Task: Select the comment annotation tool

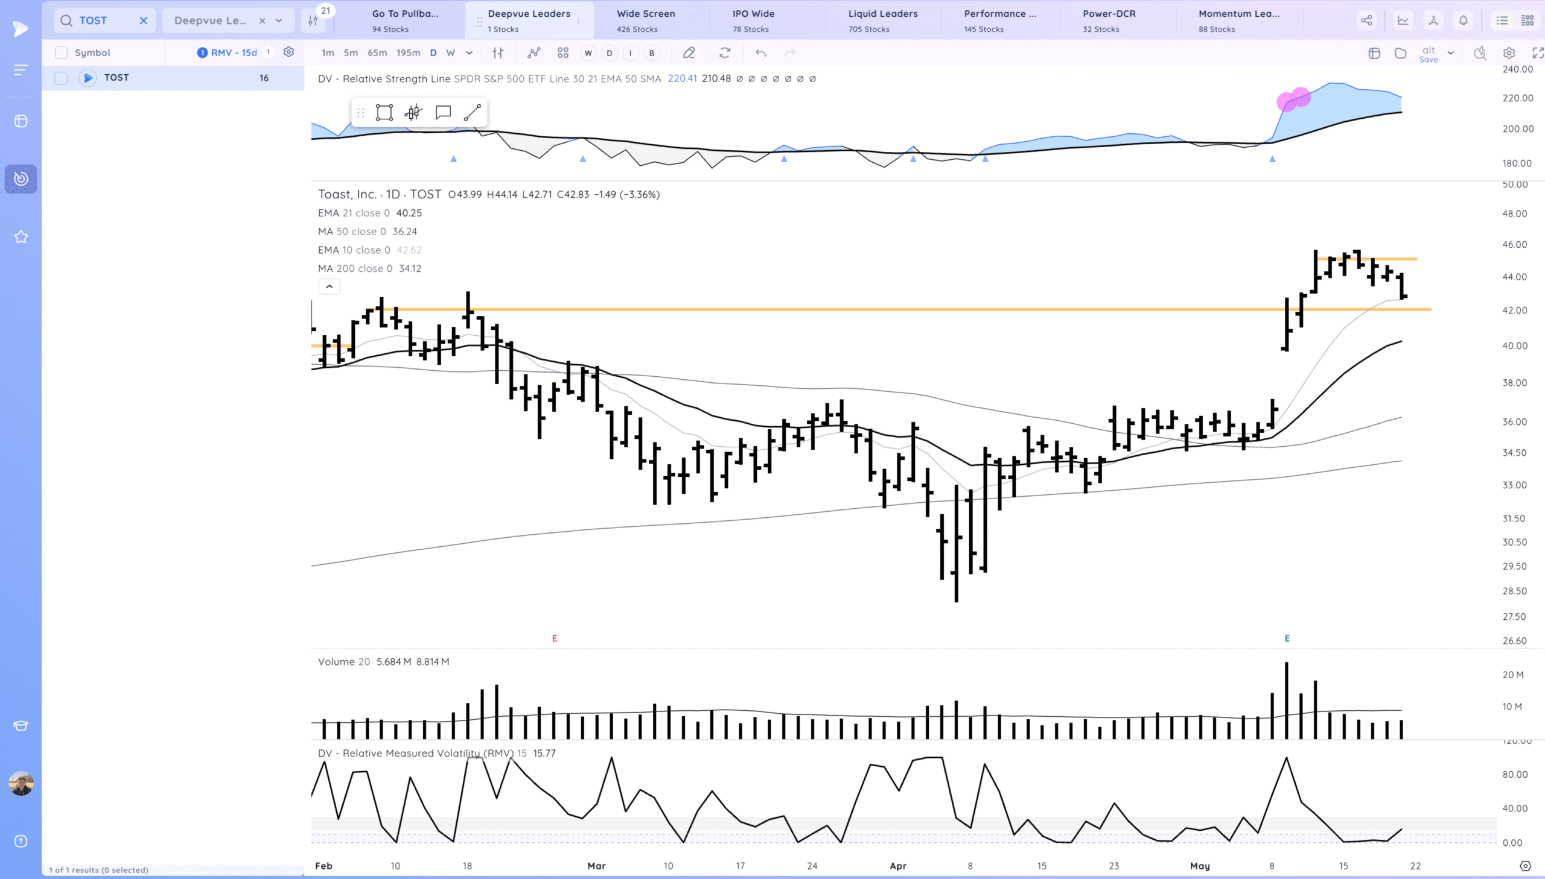Action: coord(443,113)
